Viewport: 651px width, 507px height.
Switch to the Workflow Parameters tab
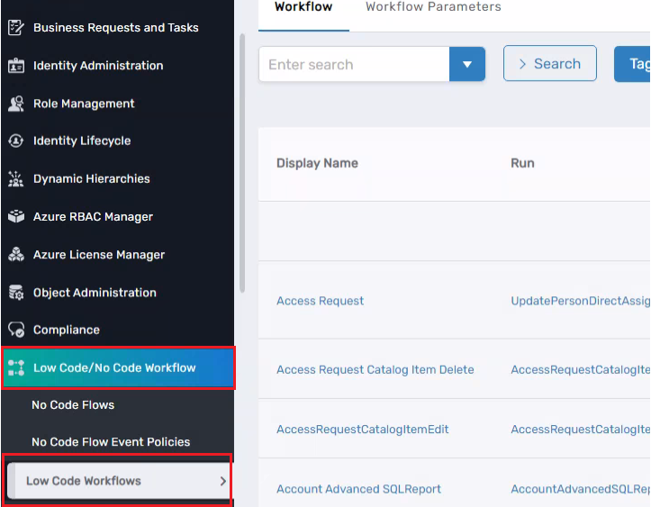(433, 6)
